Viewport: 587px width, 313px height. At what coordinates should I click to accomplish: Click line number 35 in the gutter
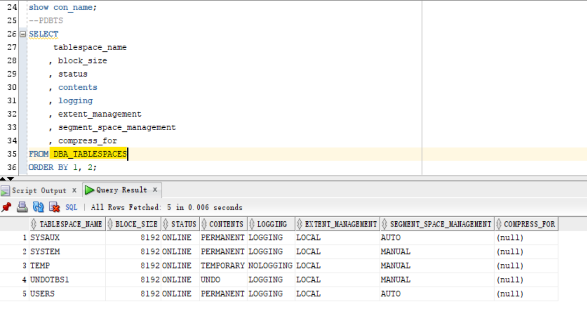pos(12,154)
